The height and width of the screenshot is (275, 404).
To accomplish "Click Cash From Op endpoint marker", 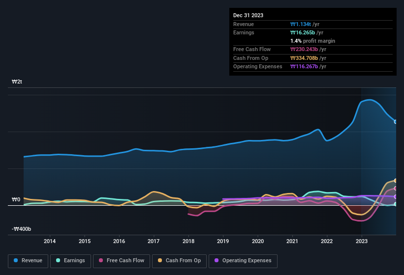I will [x=396, y=181].
